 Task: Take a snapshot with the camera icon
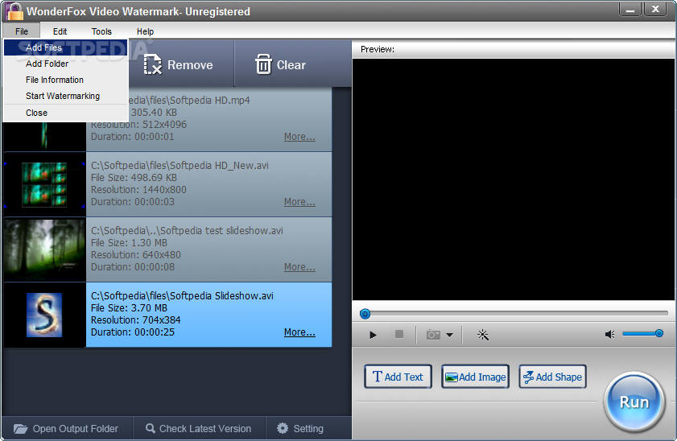433,335
